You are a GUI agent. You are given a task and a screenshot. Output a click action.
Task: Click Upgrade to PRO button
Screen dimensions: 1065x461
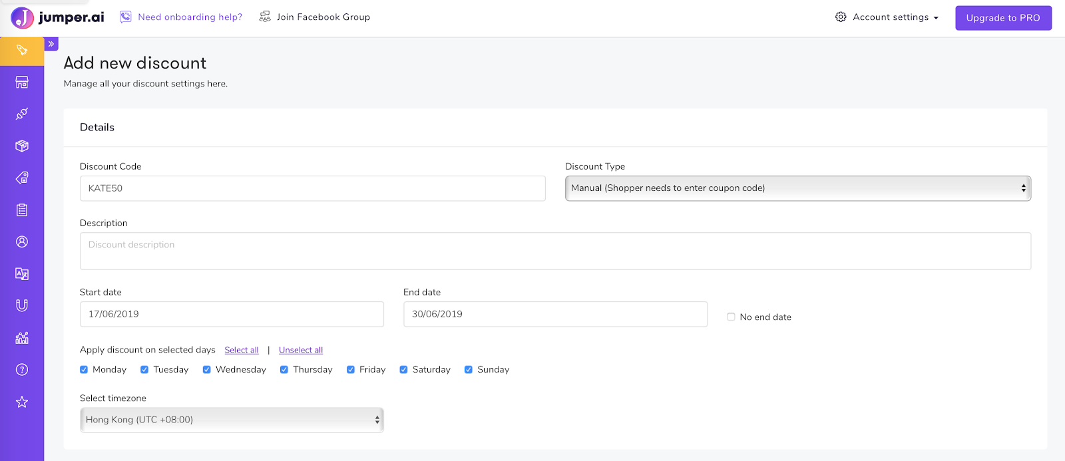pyautogui.click(x=1003, y=18)
